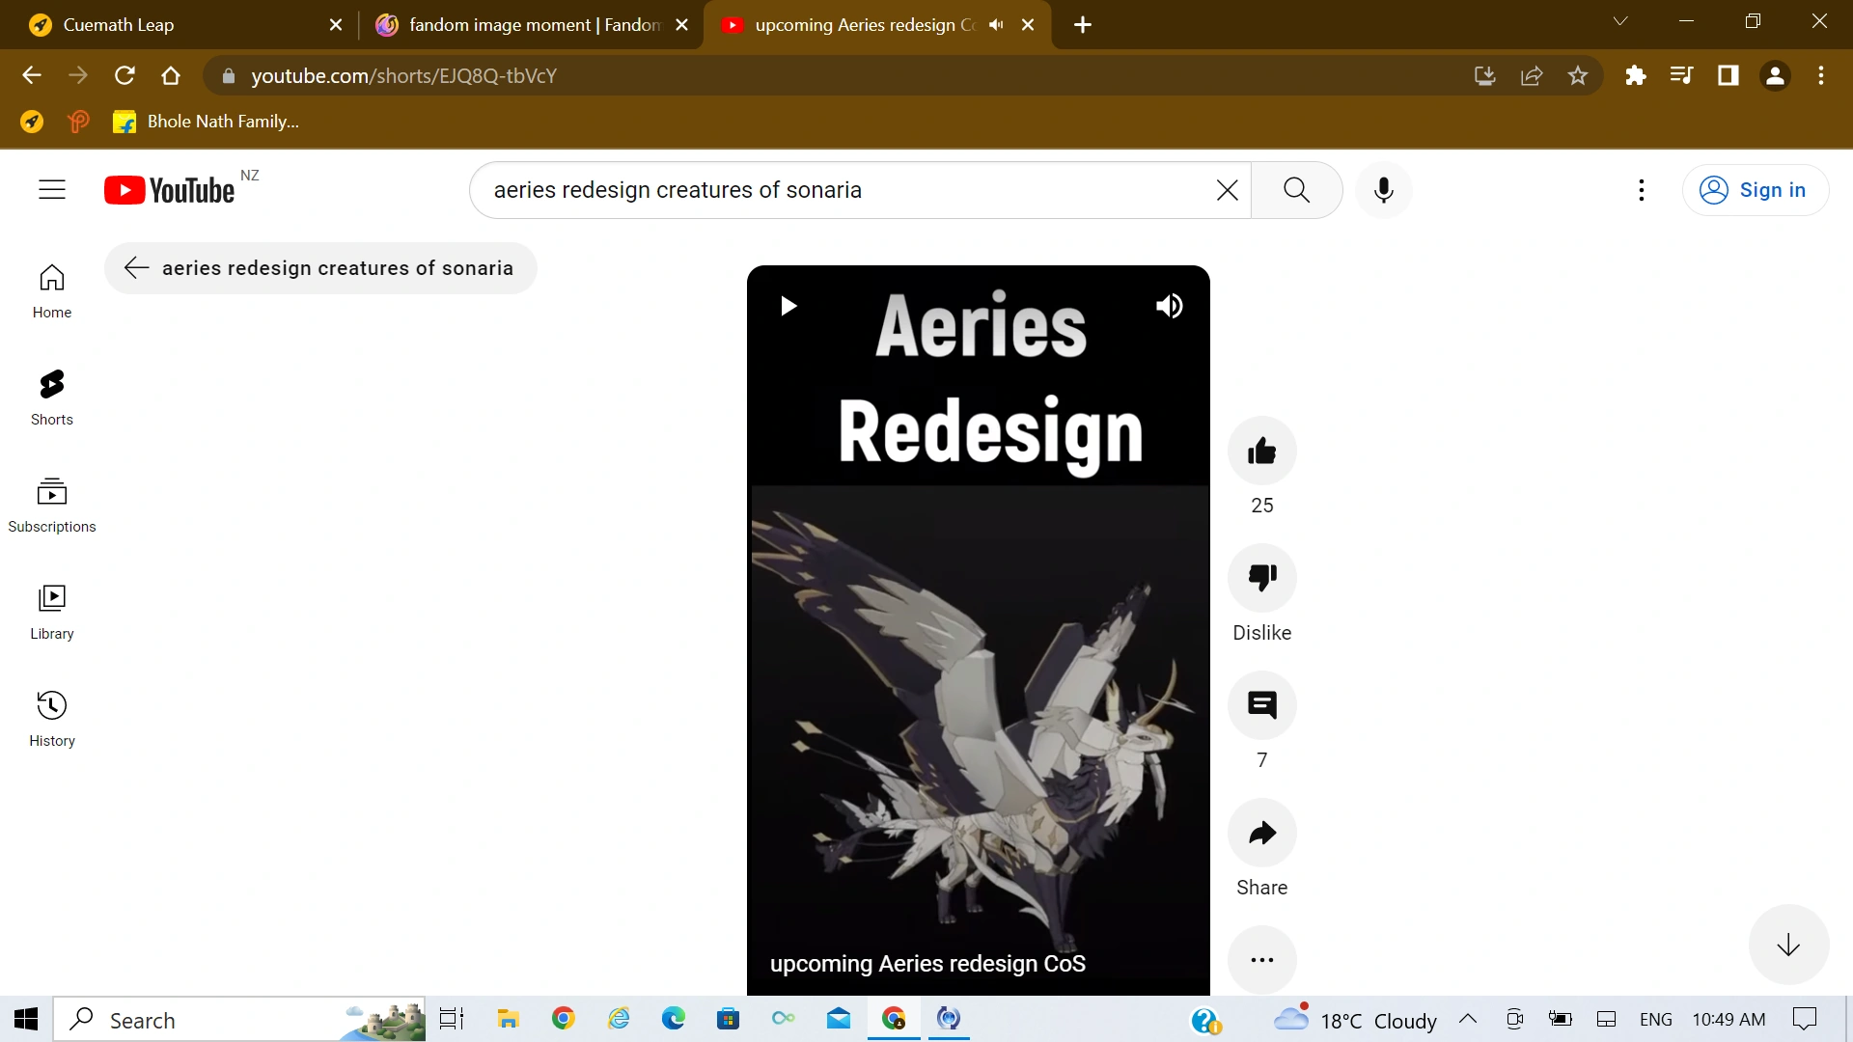Clear the YouTube search box text

(x=1227, y=190)
